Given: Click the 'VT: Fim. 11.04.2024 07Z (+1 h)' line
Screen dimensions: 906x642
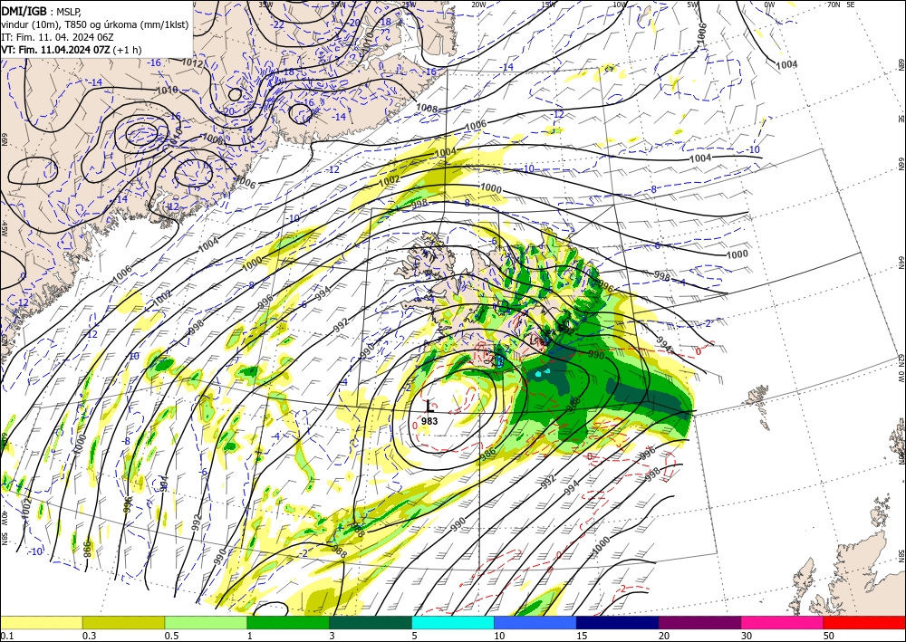Looking at the screenshot, I should 71,50.
